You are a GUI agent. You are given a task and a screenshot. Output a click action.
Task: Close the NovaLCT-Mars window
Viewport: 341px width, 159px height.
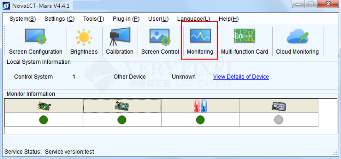point(329,4)
